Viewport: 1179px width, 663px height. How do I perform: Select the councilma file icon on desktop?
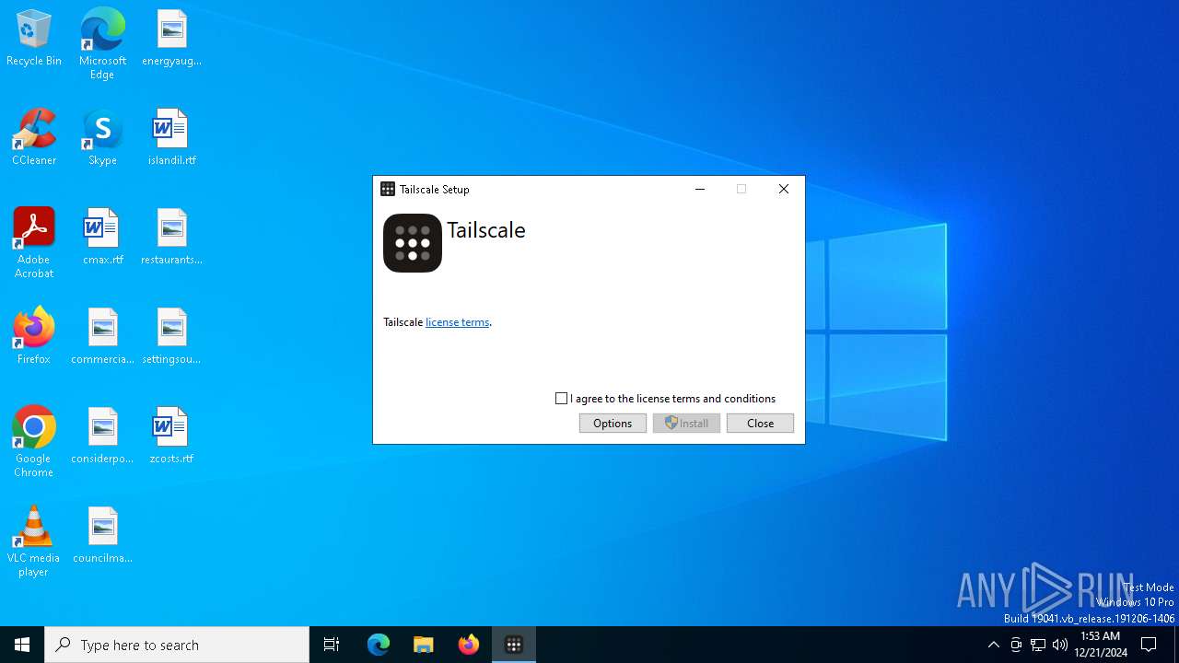[102, 536]
